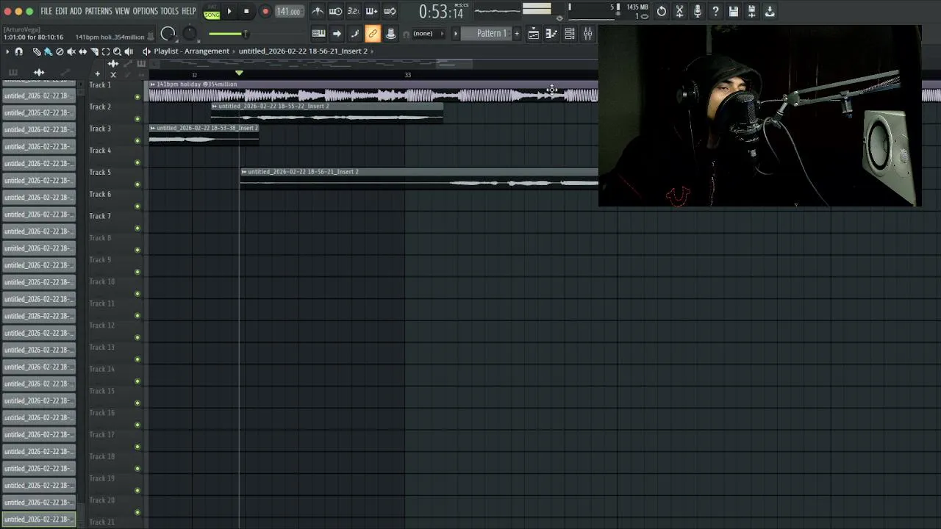
Task: Stop playback with the Stop button
Action: pos(246,12)
